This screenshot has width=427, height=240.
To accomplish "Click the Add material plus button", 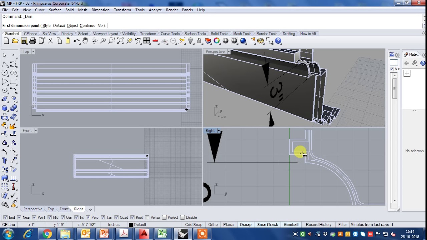I will coord(407,73).
